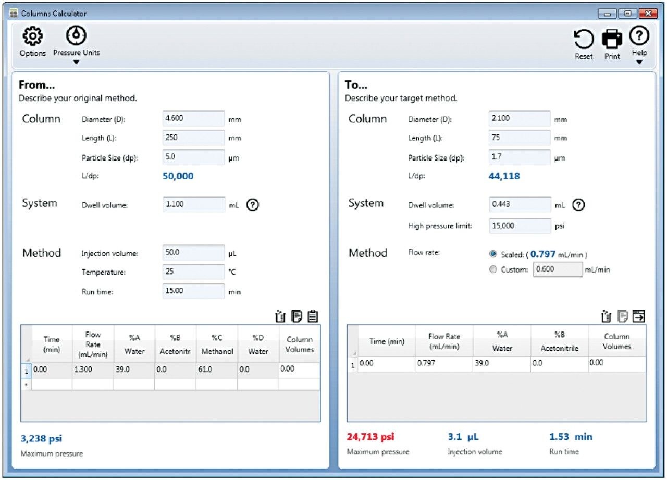Screen dimensions: 667x480
Task: Click the Reset icon in toolbar
Action: pyautogui.click(x=584, y=40)
